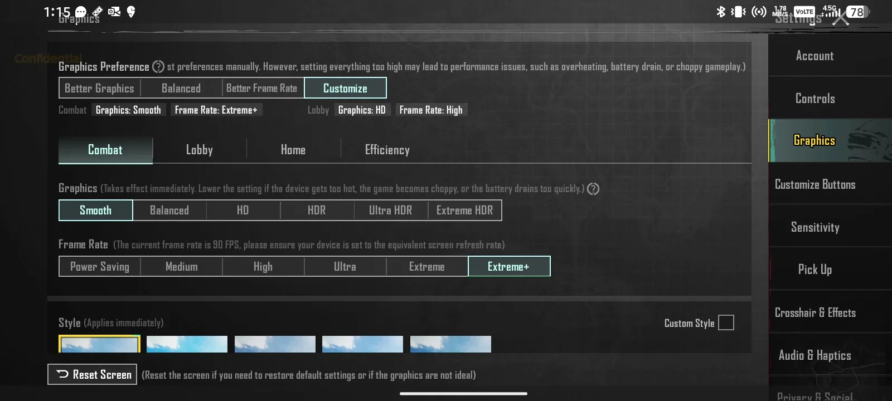The width and height of the screenshot is (892, 401).
Task: Open Audio & Haptics settings
Action: click(815, 355)
